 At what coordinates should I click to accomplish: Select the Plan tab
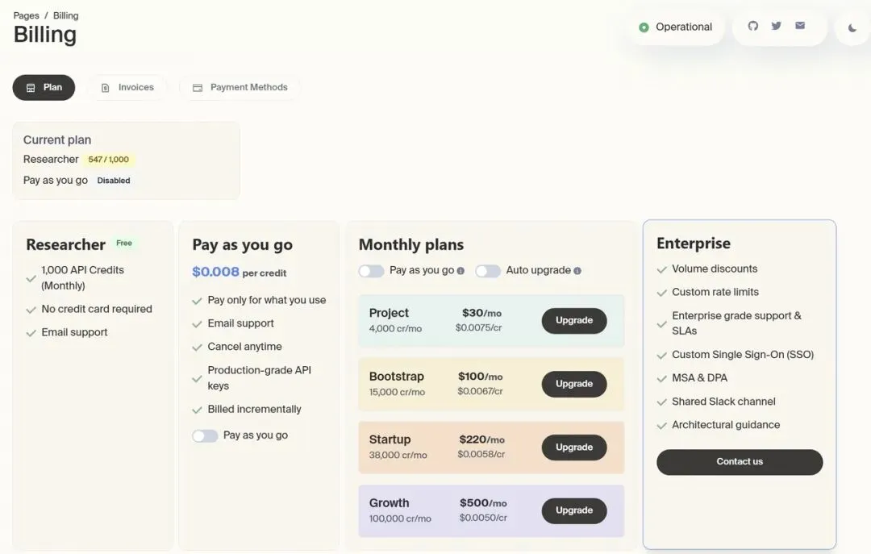44,87
